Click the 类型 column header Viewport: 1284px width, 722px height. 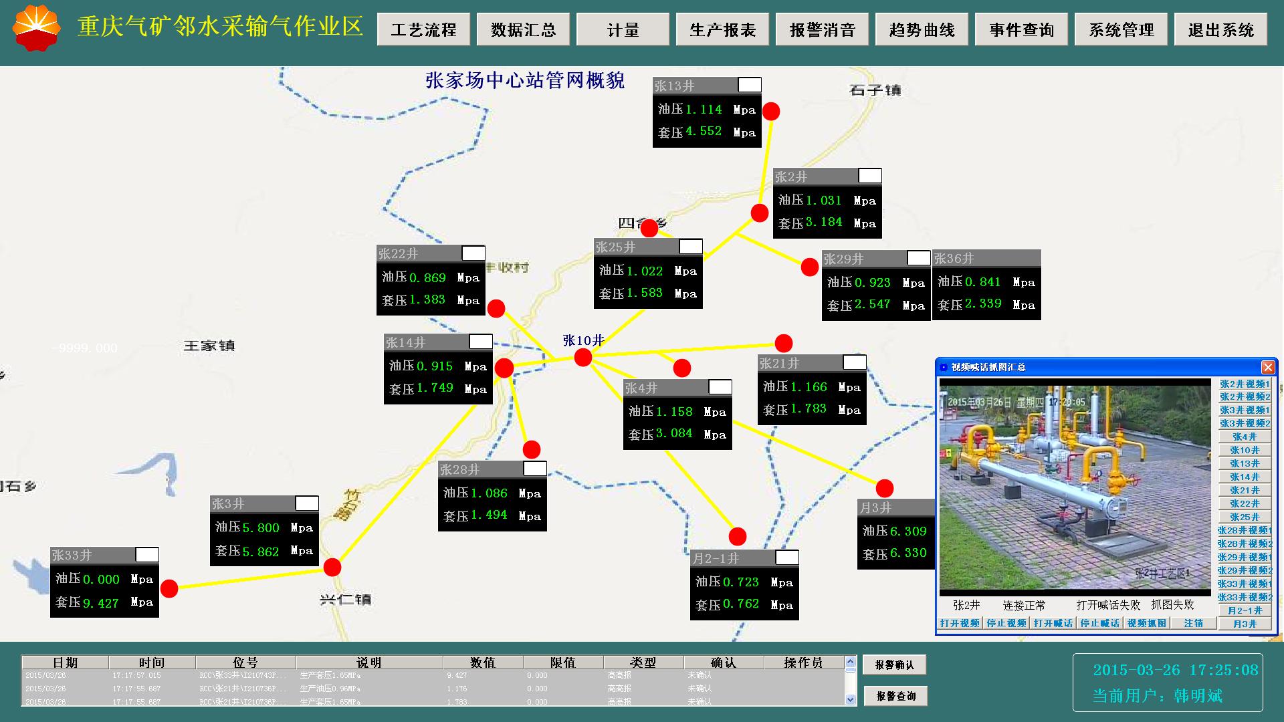(x=643, y=662)
